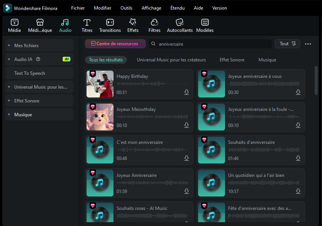Open the Titres panel
Image resolution: width=322 pixels, height=226 pixels.
coord(87,25)
